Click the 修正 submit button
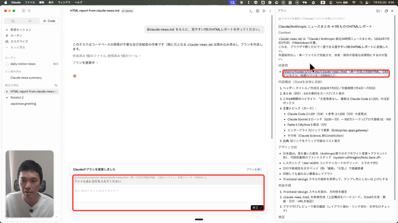Screen dimensions: 398x223 point(257,208)
